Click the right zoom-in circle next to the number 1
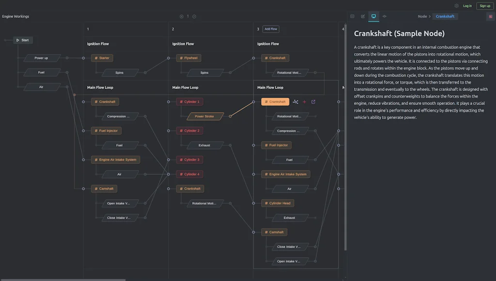Viewport: 496px width, 281px height. pos(194,15)
